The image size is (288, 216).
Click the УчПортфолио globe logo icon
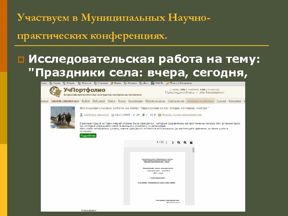56,92
